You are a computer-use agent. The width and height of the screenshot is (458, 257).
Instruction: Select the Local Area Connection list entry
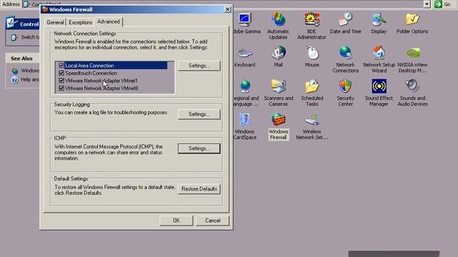click(x=116, y=65)
